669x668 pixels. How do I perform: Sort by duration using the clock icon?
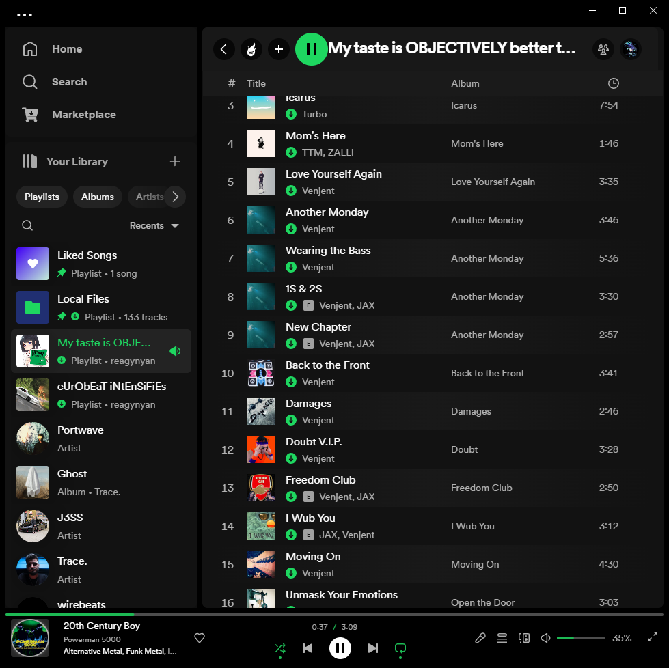[x=613, y=83]
